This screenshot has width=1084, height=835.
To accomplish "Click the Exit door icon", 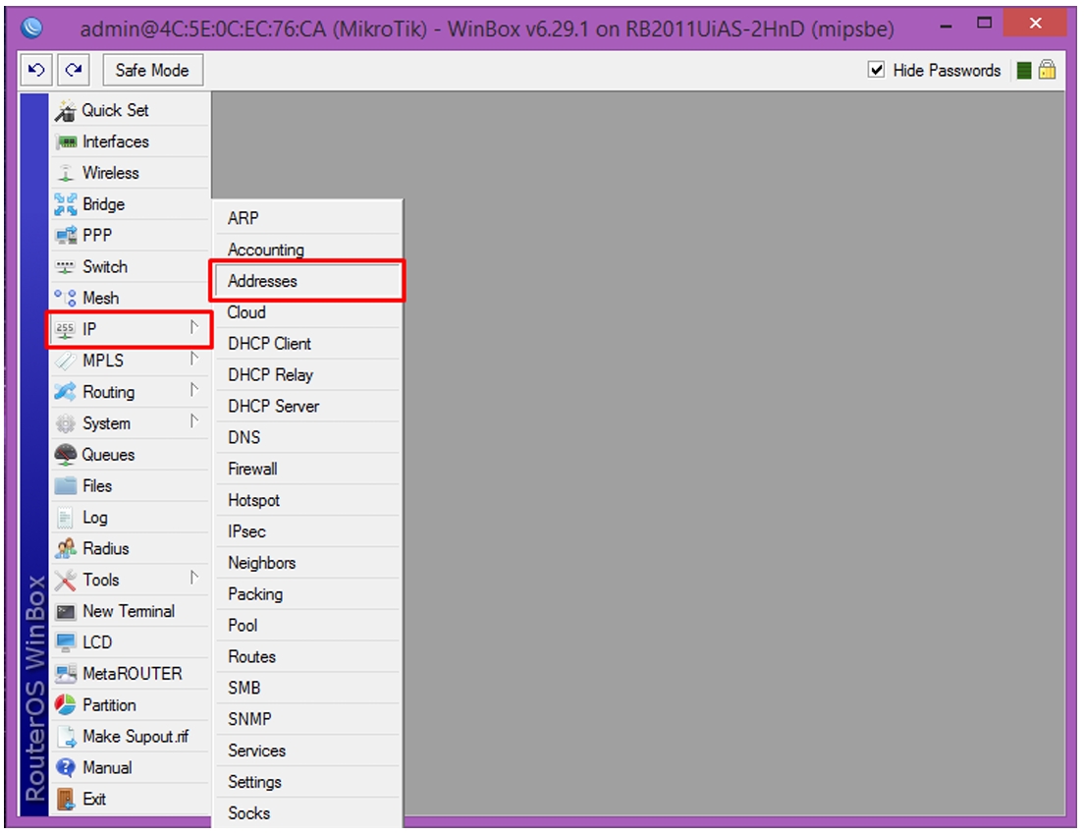I will coord(66,799).
